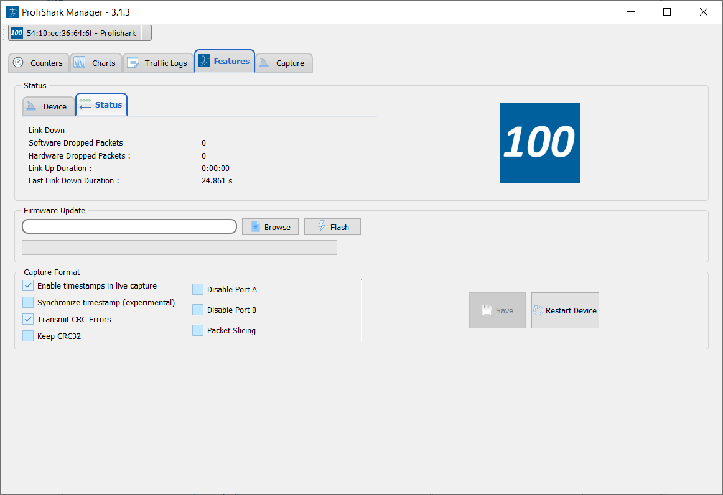This screenshot has width=723, height=495.
Task: Click the Flash firmware button
Action: [x=332, y=227]
